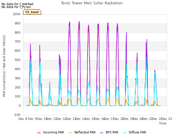Click the orange Reflected PAR legend swatch
The height and width of the screenshot is (138, 184).
70,133
